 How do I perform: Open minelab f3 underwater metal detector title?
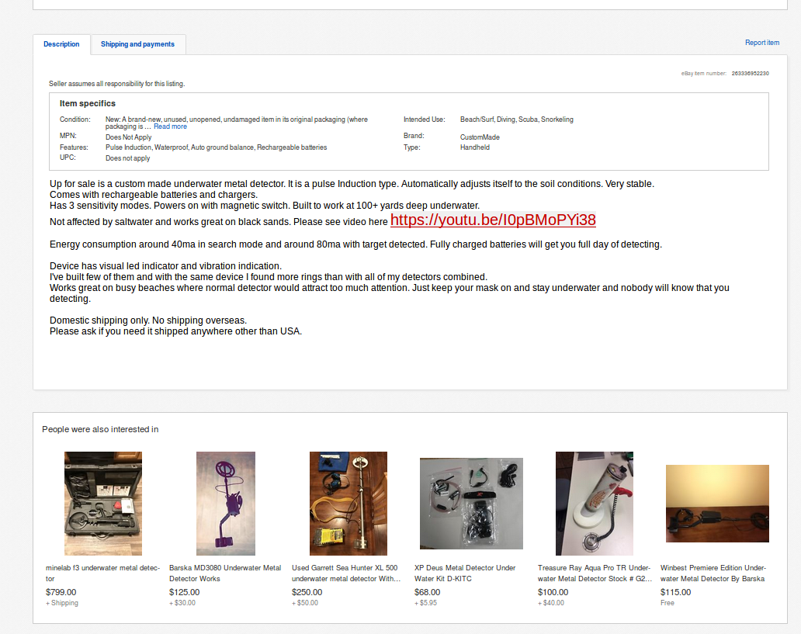pos(102,573)
